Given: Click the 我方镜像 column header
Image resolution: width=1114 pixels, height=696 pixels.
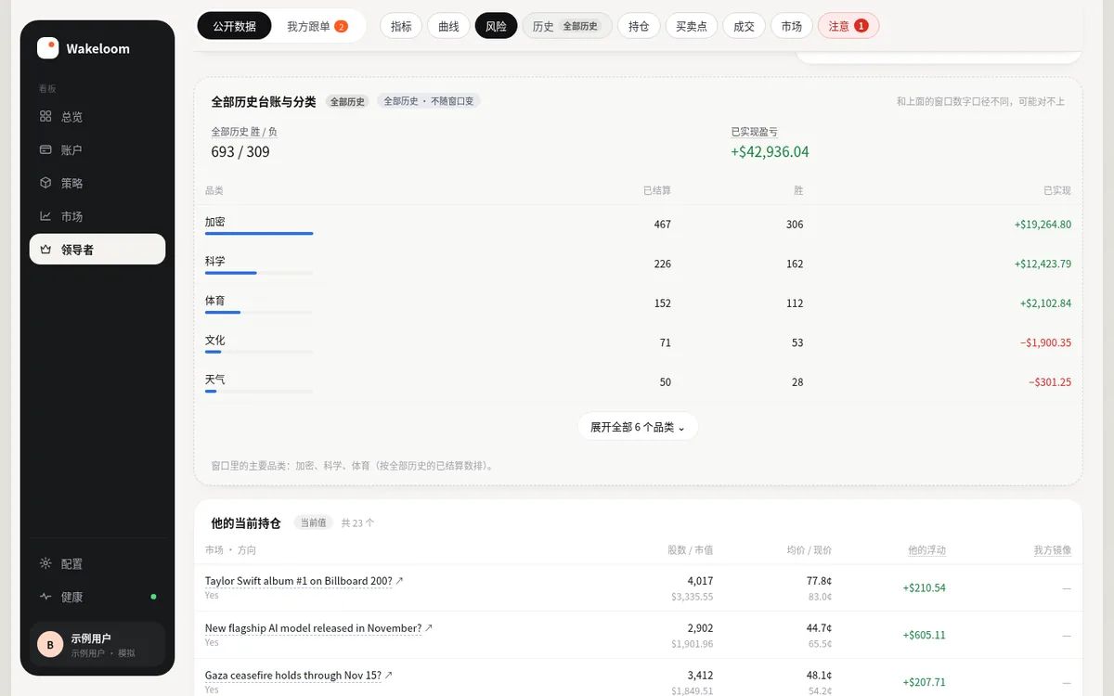Looking at the screenshot, I should click(1053, 550).
